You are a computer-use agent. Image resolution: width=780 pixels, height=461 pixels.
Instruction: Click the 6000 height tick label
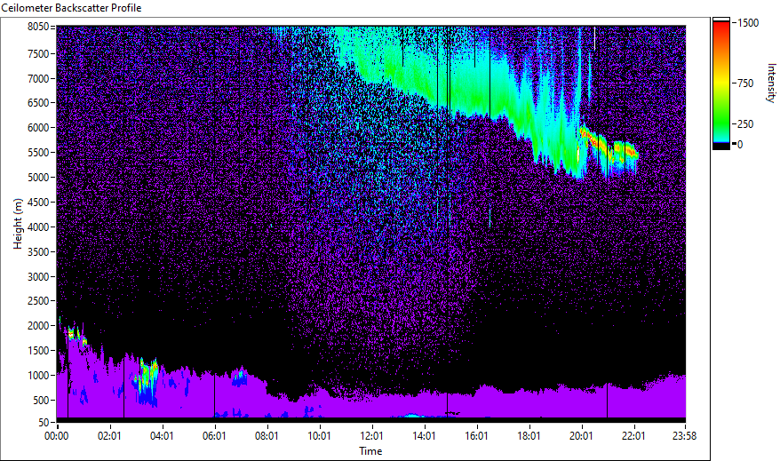click(38, 128)
